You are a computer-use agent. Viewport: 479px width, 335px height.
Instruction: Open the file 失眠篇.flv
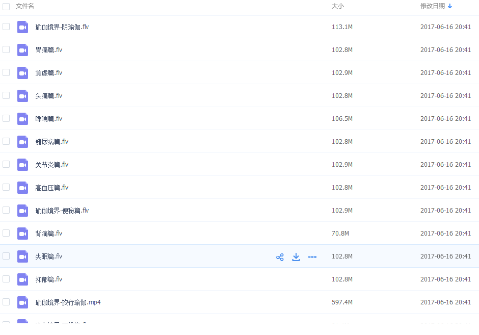tap(48, 256)
